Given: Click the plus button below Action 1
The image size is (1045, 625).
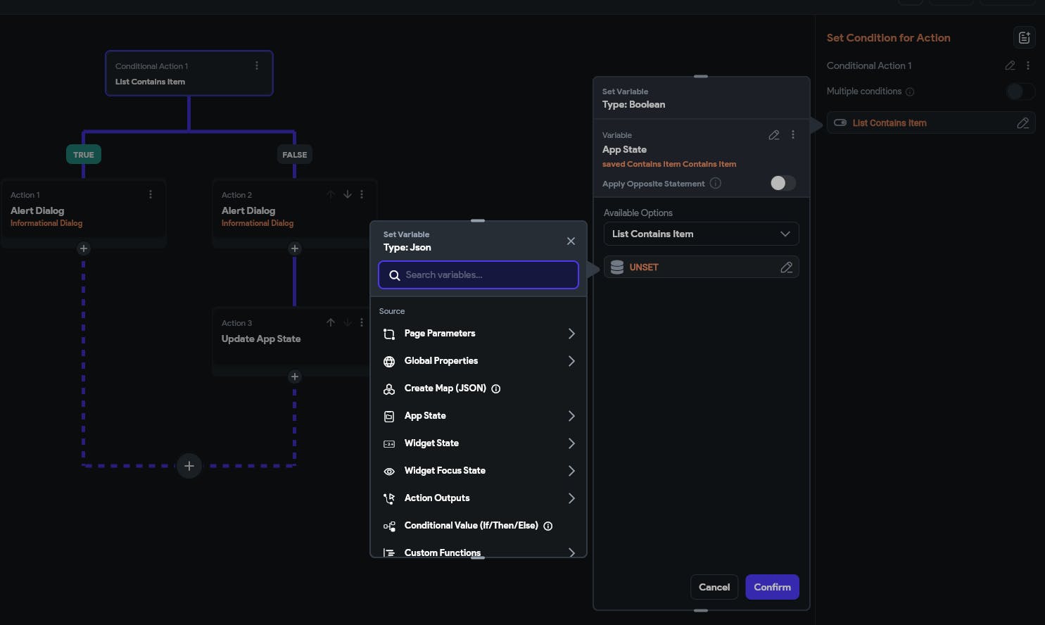Looking at the screenshot, I should tap(84, 248).
